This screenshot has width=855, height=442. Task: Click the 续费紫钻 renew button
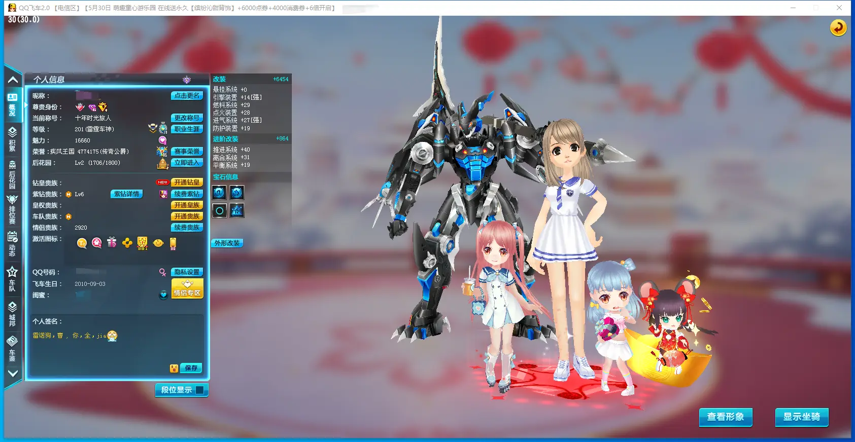click(187, 194)
